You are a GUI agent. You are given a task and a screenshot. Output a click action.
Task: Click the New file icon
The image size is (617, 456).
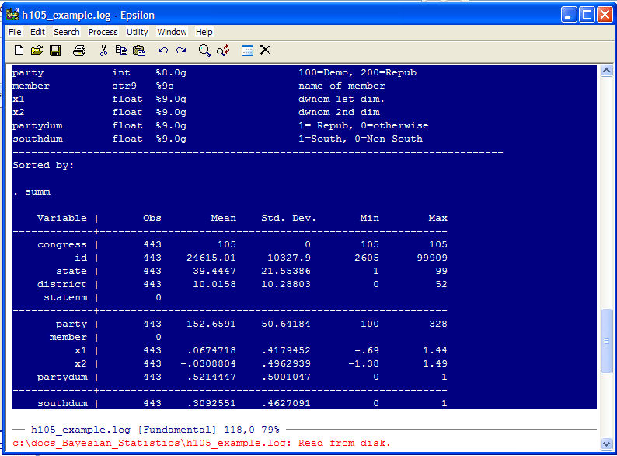(19, 51)
